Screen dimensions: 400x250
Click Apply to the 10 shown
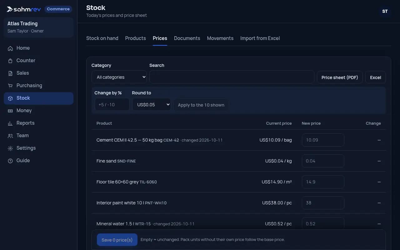(201, 105)
